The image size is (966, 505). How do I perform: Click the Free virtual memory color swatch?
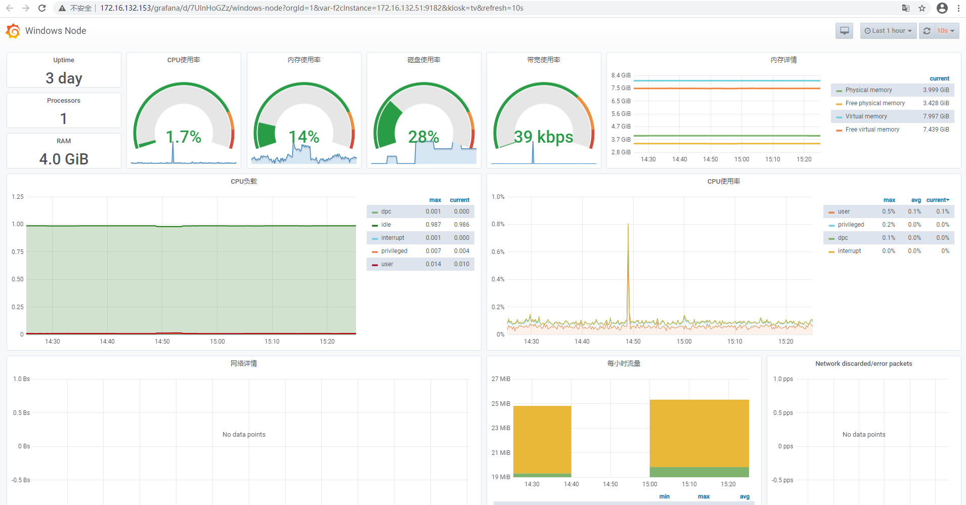[x=839, y=130]
